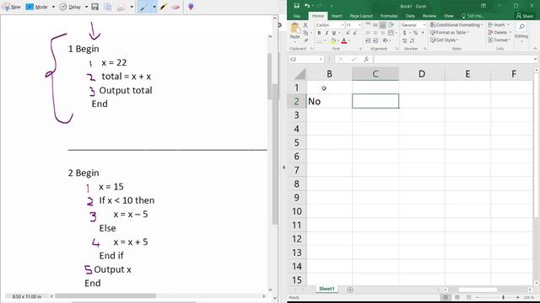The width and height of the screenshot is (540, 303).
Task: Click the Edit with Paint 3D balloon icon
Action: coord(191,7)
